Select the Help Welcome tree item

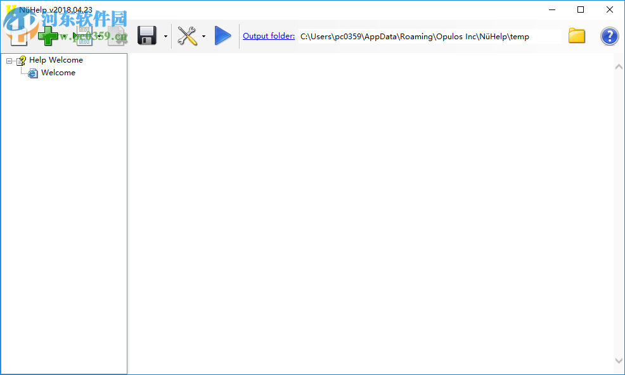(56, 60)
